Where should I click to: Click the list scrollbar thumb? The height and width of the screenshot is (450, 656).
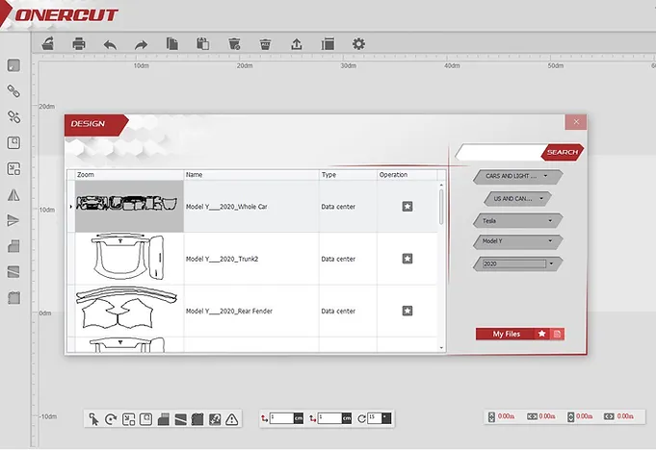[441, 207]
